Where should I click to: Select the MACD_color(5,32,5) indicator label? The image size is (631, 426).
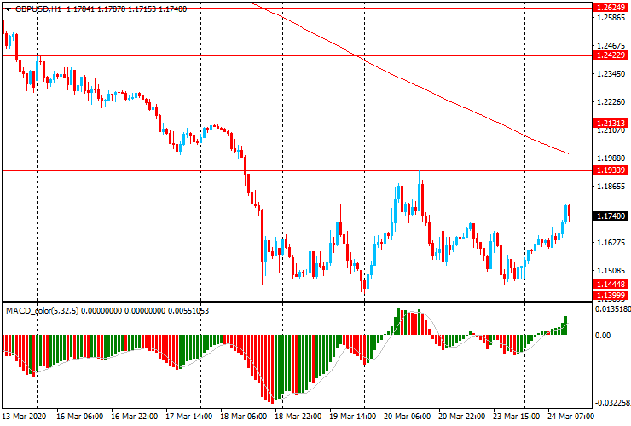coord(43,310)
